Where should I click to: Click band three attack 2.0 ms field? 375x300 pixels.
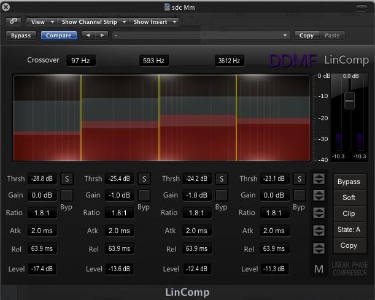point(197,231)
